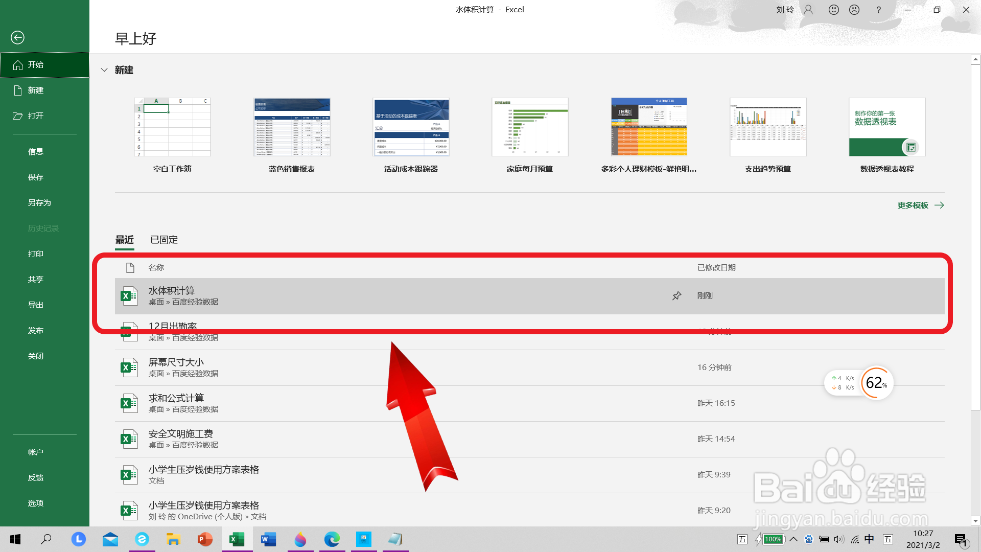981x552 pixels.
Task: Click the speaker icon in the system tray
Action: (838, 539)
